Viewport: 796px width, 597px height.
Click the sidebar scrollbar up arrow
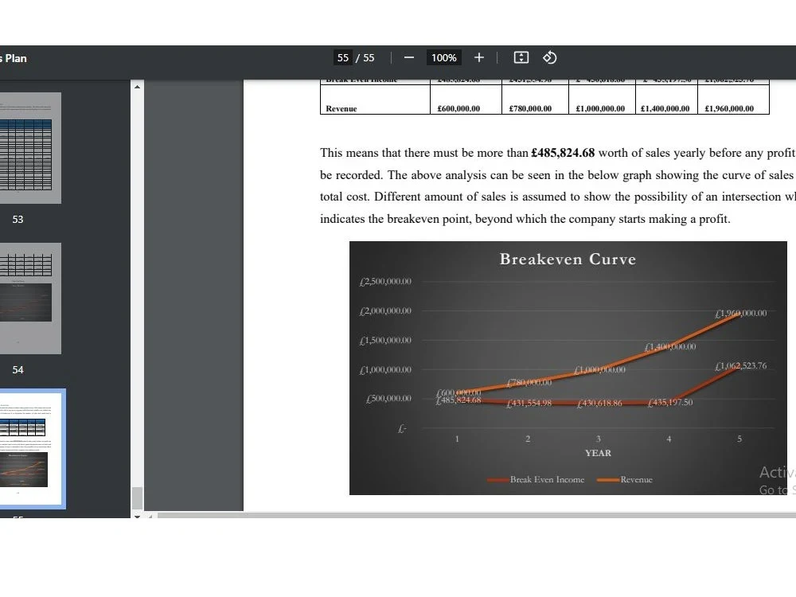(137, 87)
